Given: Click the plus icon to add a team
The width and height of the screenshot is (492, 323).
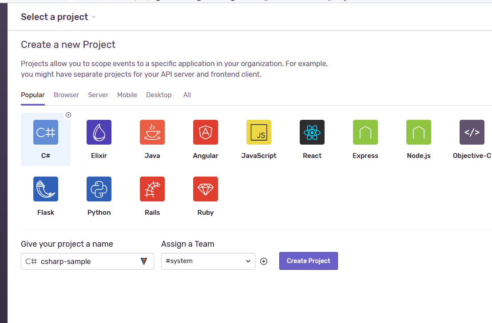Looking at the screenshot, I should 264,261.
